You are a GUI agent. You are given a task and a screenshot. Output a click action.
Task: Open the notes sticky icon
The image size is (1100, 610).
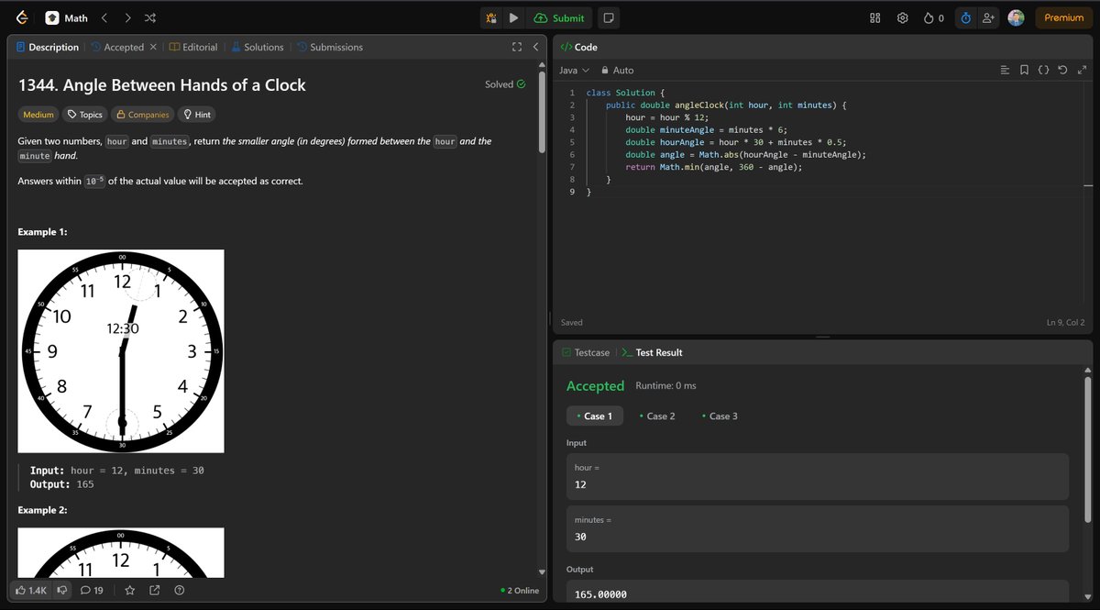pos(608,17)
